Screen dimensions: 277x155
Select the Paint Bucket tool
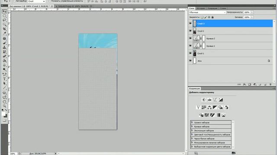click(5, 61)
